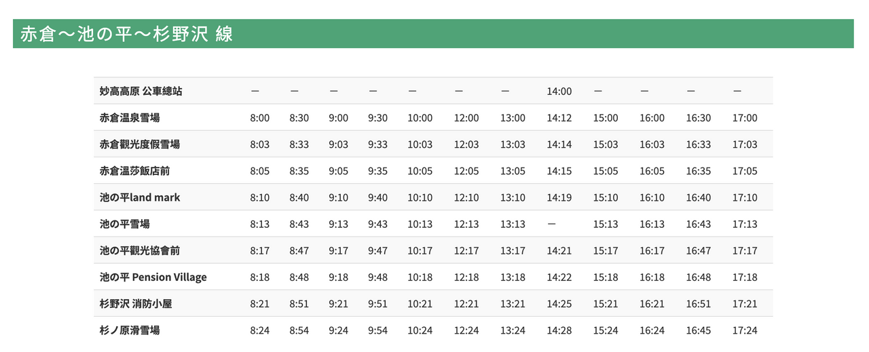Click the 14:00 departure at 妙高高原 公車總站
Image resolution: width=869 pixels, height=352 pixels.
[x=559, y=91]
